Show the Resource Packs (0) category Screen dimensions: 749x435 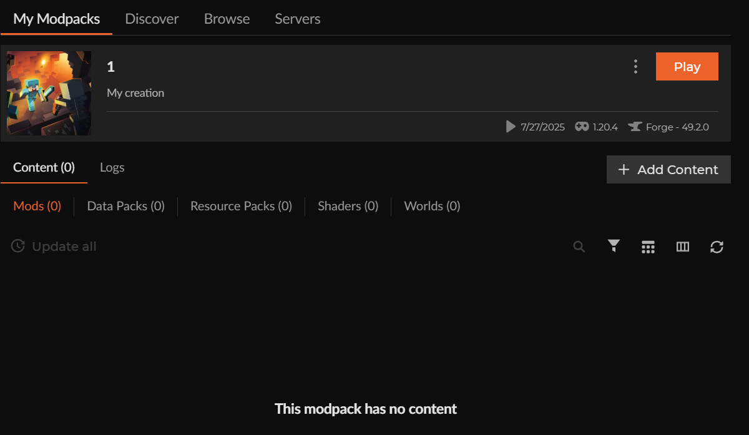coord(241,206)
